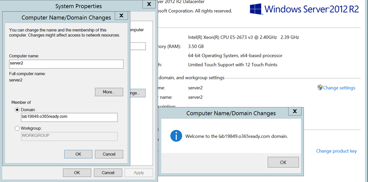This screenshot has height=182, width=368.
Task: Click OK at bottom of System Properties
Action: 77,172
